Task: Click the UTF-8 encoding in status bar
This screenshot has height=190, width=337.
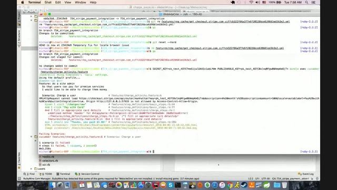Action: tap(265, 178)
